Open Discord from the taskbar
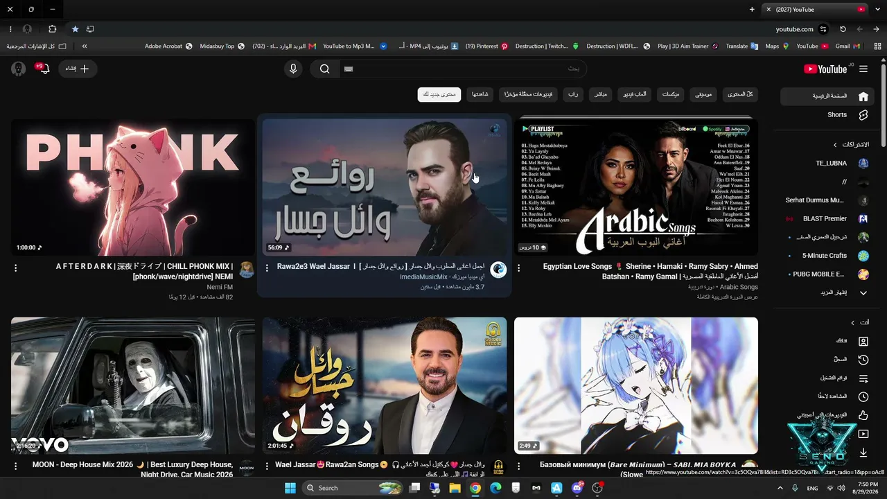 (x=577, y=488)
